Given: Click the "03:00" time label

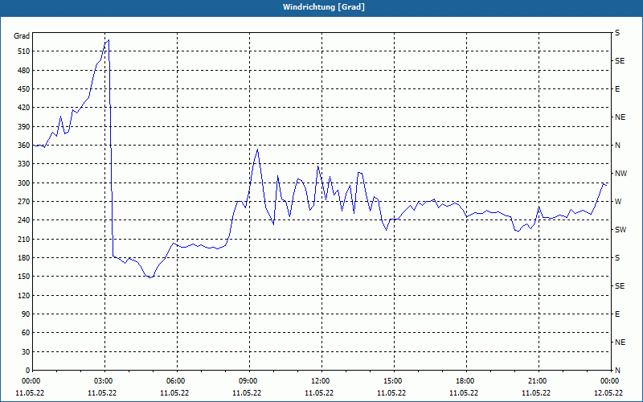Looking at the screenshot, I should point(104,381).
